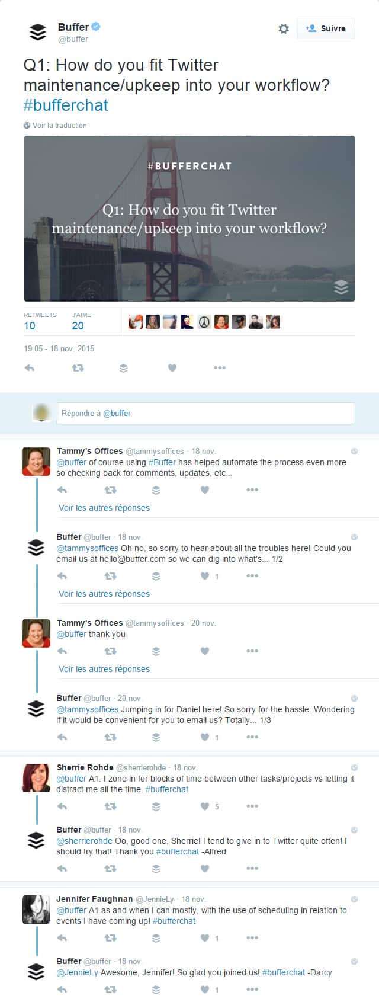Open more options on main tweet
The height and width of the screenshot is (1002, 379).
220,368
